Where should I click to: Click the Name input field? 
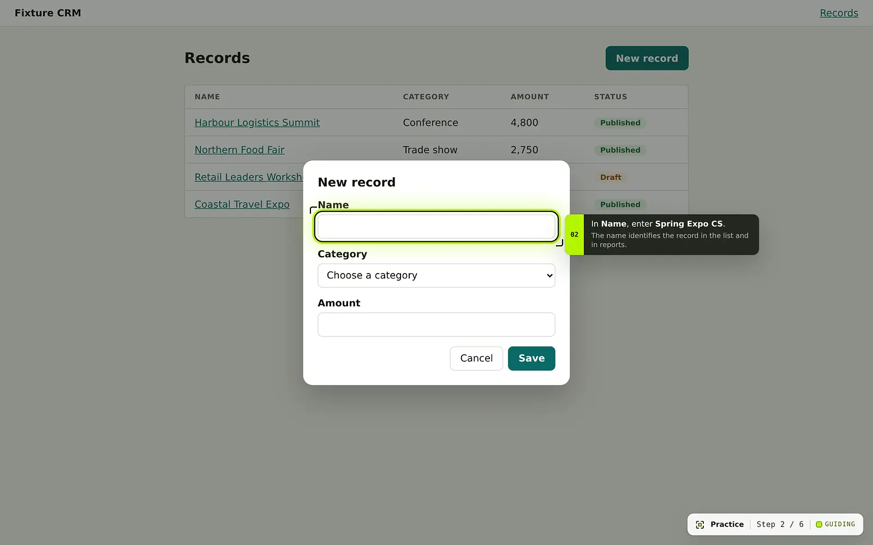[436, 227]
